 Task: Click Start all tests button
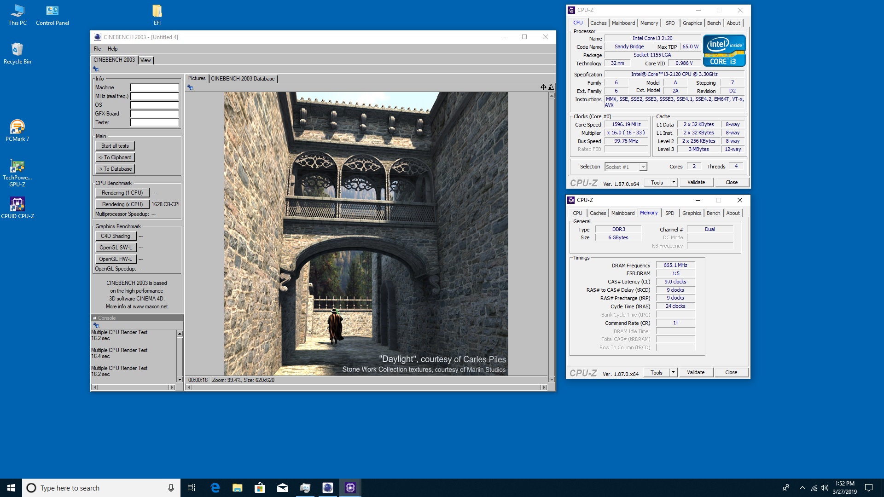(115, 146)
